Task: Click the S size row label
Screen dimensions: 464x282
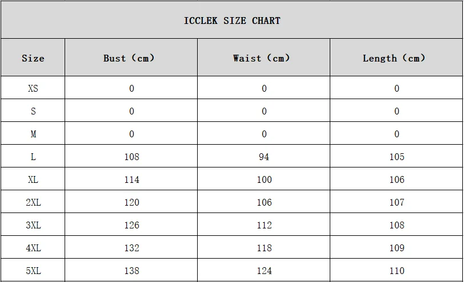Action: (33, 111)
